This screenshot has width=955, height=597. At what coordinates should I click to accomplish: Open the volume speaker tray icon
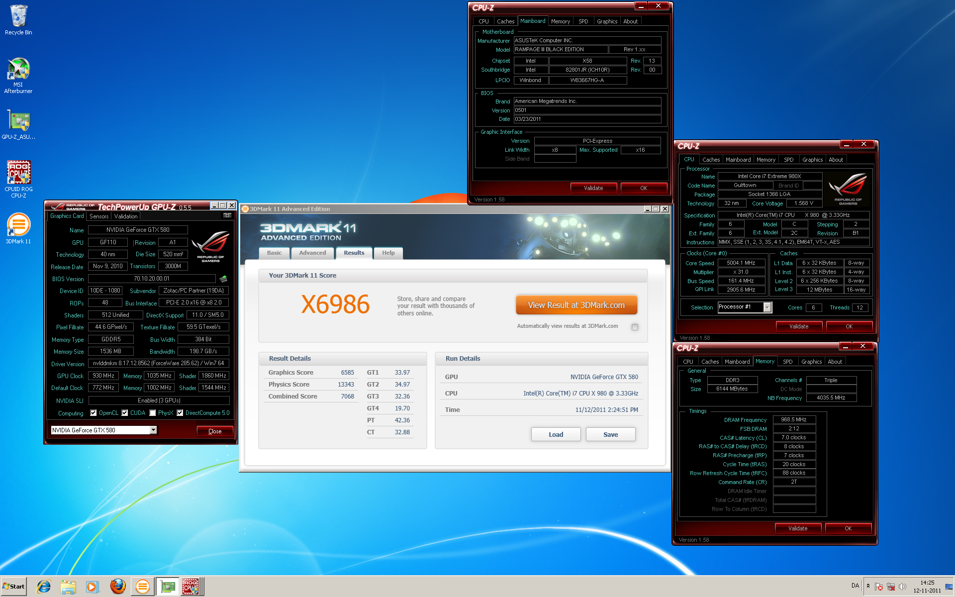tap(902, 587)
